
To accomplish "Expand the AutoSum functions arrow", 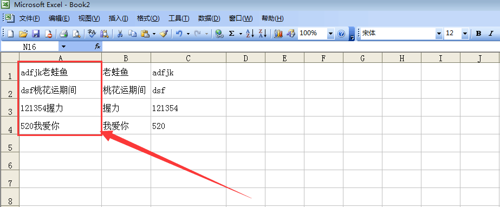I will [241, 34].
